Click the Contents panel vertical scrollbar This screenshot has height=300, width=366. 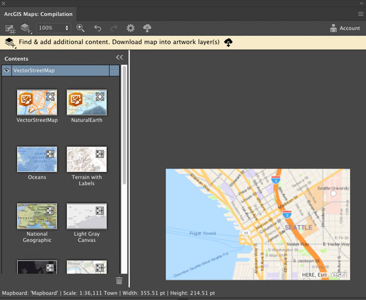click(x=124, y=125)
